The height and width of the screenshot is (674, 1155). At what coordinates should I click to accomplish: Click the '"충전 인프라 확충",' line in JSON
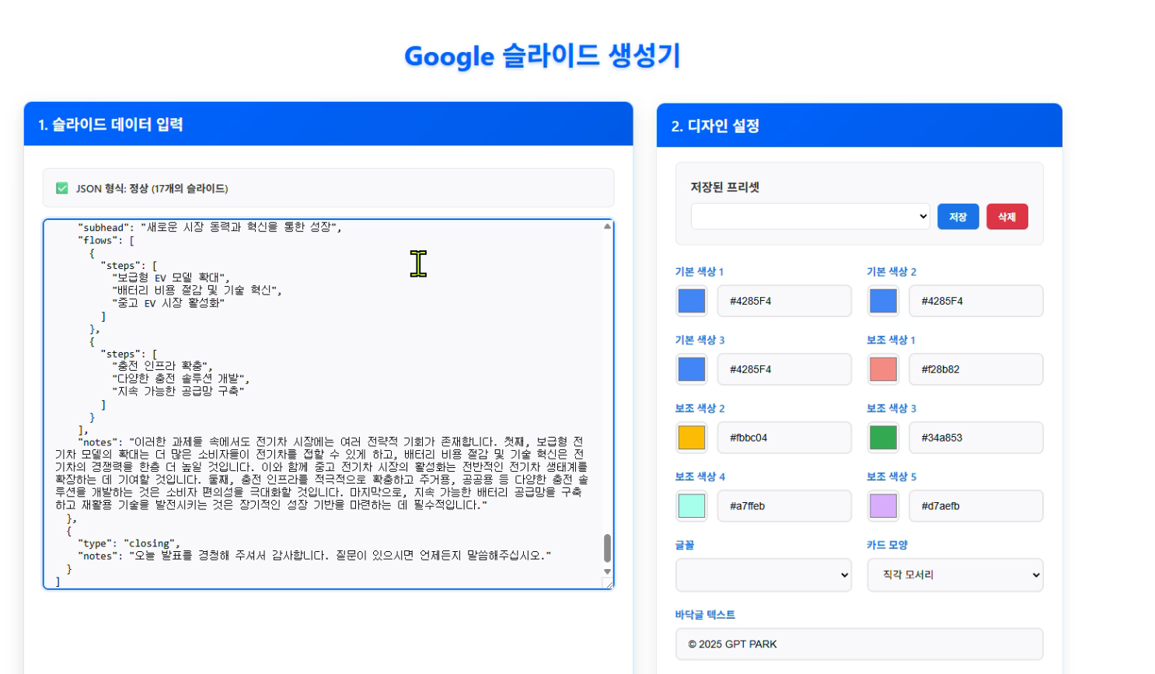click(162, 365)
